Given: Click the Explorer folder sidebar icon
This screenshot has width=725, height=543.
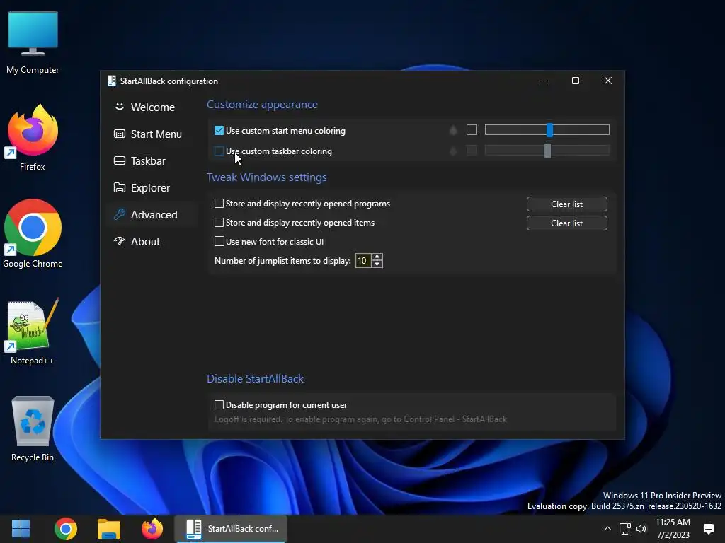Looking at the screenshot, I should tap(119, 187).
